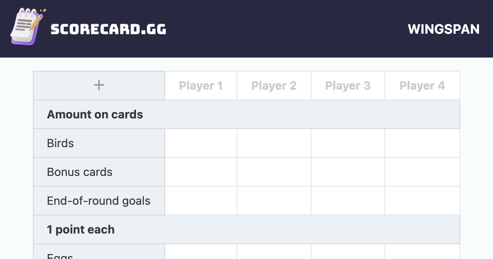Click the plus icon to add a player

coord(99,86)
